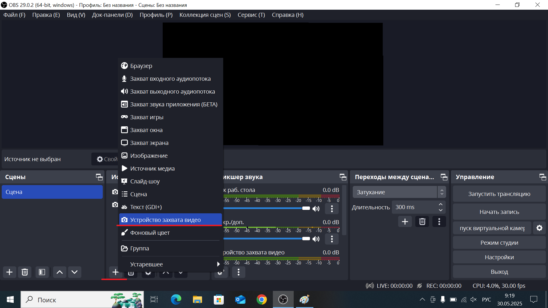
Task: Select Захват экрана from the source menu
Action: (x=149, y=143)
